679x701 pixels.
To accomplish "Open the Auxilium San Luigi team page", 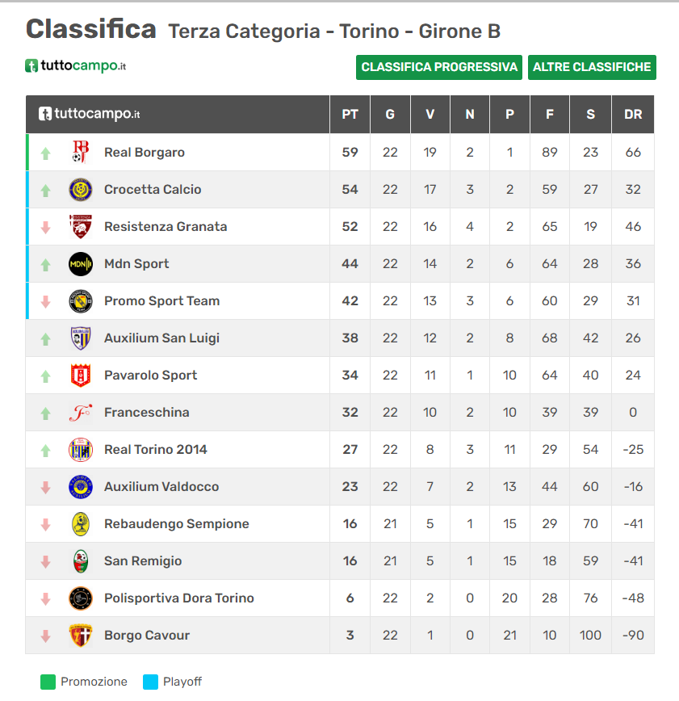I will pos(161,338).
